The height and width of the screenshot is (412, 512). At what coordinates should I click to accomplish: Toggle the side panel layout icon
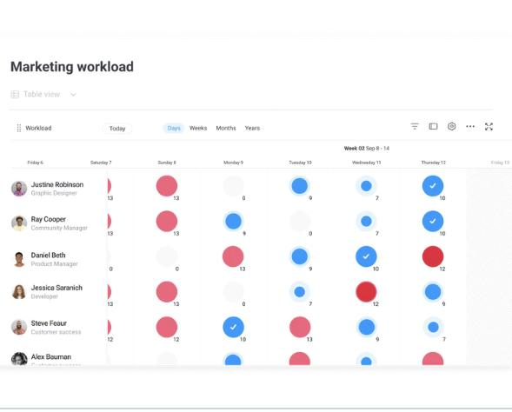(x=433, y=126)
